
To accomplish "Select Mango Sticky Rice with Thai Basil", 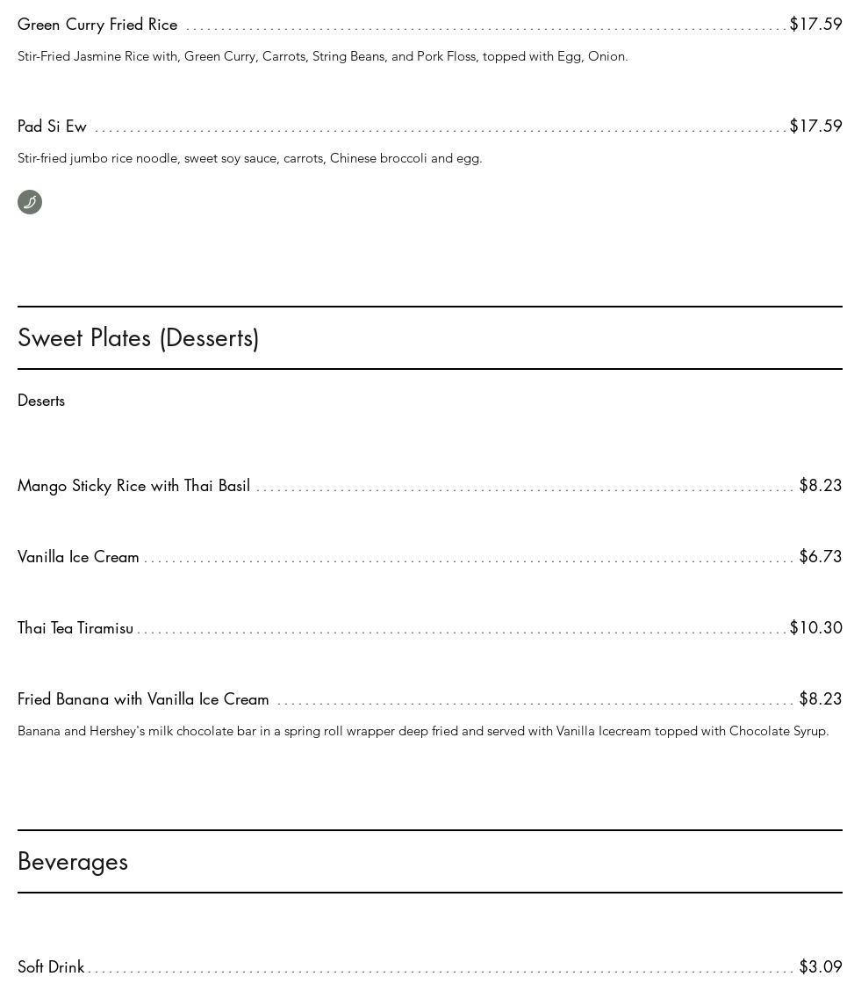I will pos(133,486).
